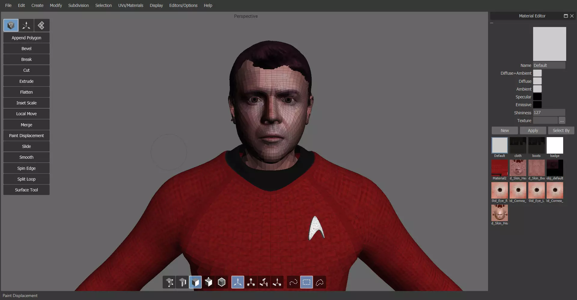Activate manipulator with three flat bar handles
The width and height of the screenshot is (577, 300).
click(x=264, y=282)
